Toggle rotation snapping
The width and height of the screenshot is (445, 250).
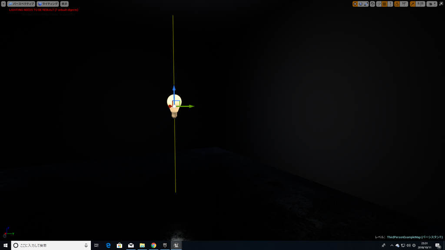tap(396, 3)
